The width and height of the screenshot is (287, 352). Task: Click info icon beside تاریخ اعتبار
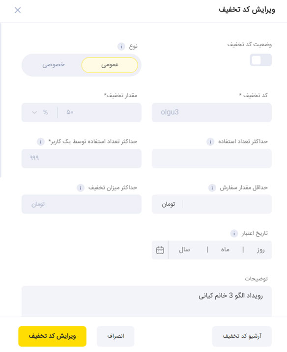pos(234,234)
